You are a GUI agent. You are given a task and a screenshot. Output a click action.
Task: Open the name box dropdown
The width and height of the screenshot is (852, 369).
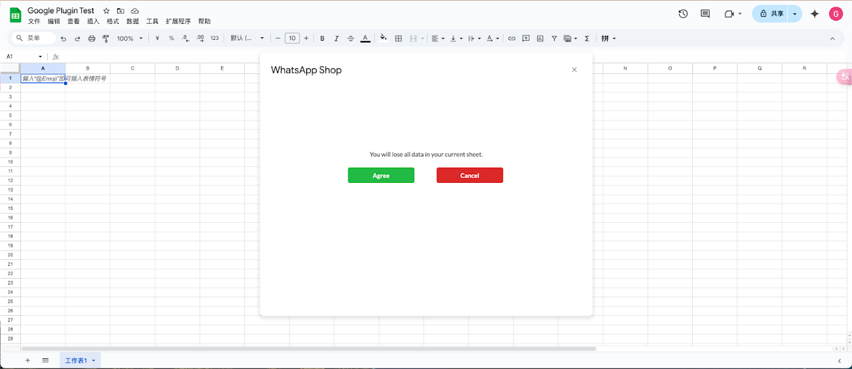pyautogui.click(x=41, y=57)
